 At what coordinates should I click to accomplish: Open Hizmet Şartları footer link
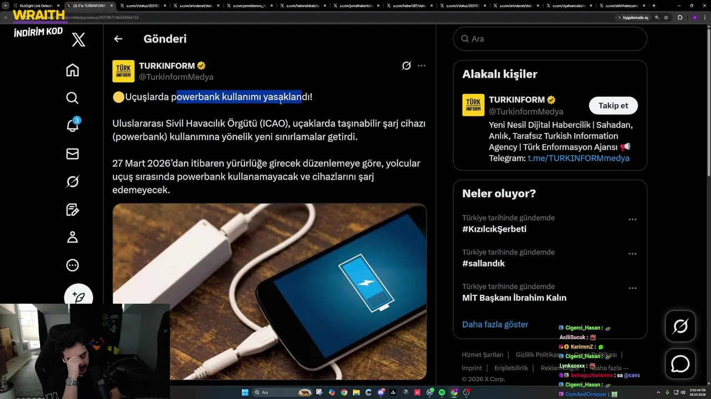pyautogui.click(x=482, y=355)
